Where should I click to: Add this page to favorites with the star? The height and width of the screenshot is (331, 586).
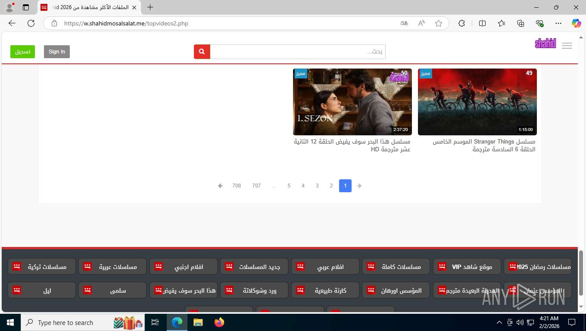439,23
